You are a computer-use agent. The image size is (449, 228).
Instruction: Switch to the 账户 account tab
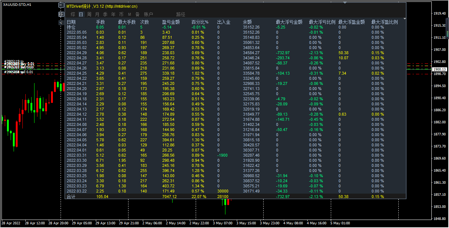pos(148,14)
